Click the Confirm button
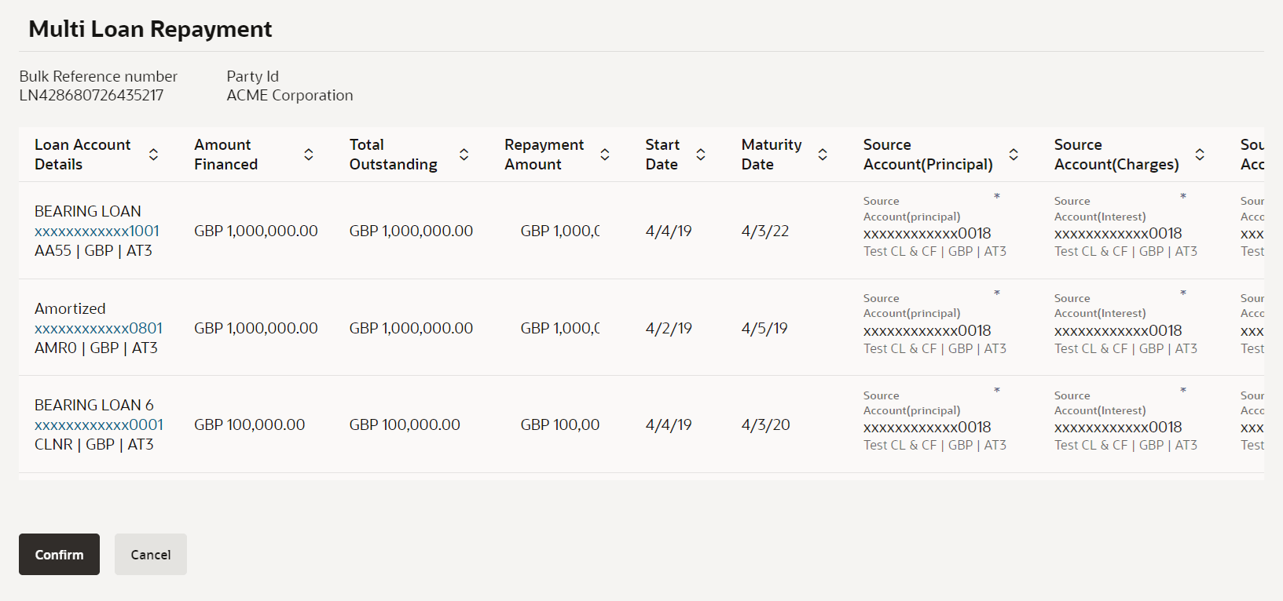Viewport: 1283px width, 601px height. pyautogui.click(x=59, y=555)
